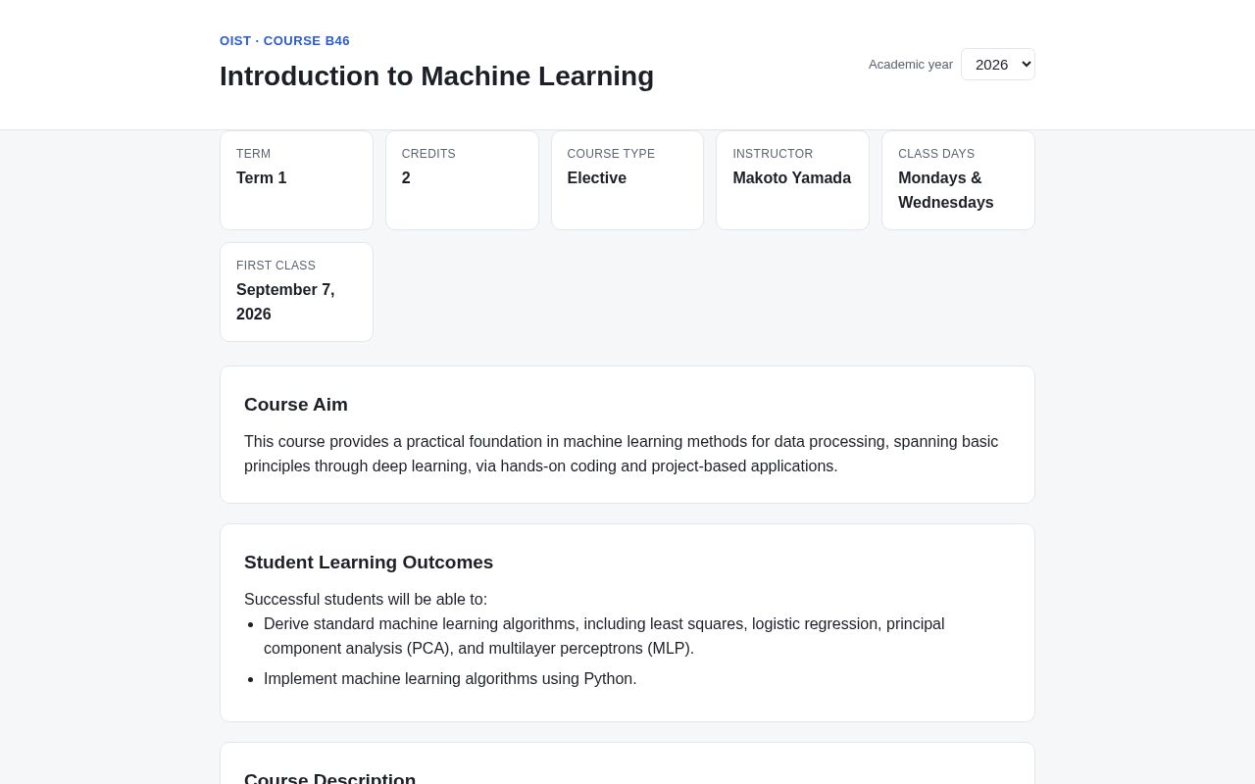
Task: Click the Academic year label
Action: pyautogui.click(x=911, y=65)
